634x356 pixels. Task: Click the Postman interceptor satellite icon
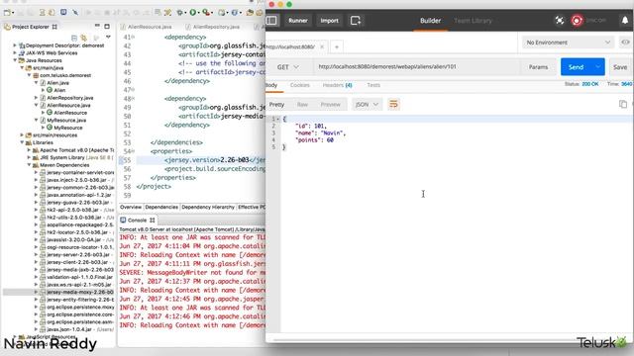560,20
